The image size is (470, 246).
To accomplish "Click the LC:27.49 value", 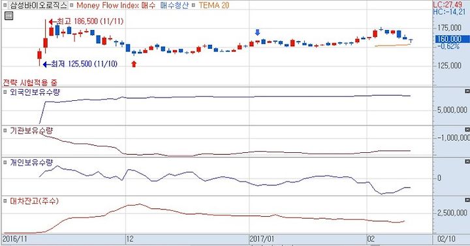I will [x=448, y=5].
